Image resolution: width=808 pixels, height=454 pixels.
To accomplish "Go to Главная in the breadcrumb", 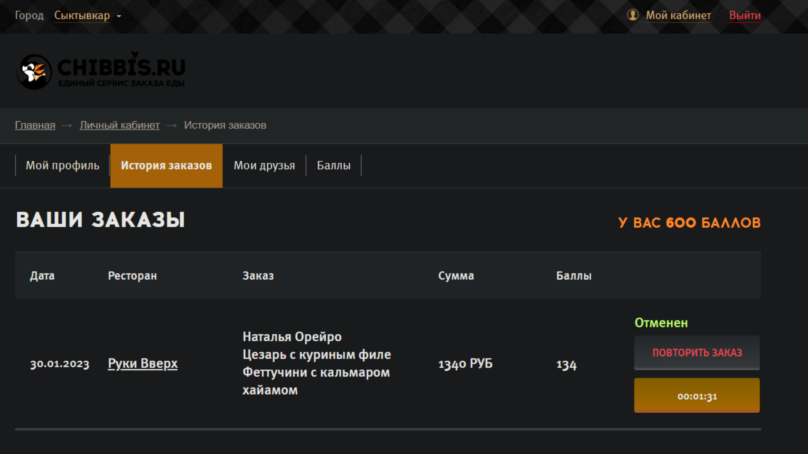I will 35,125.
